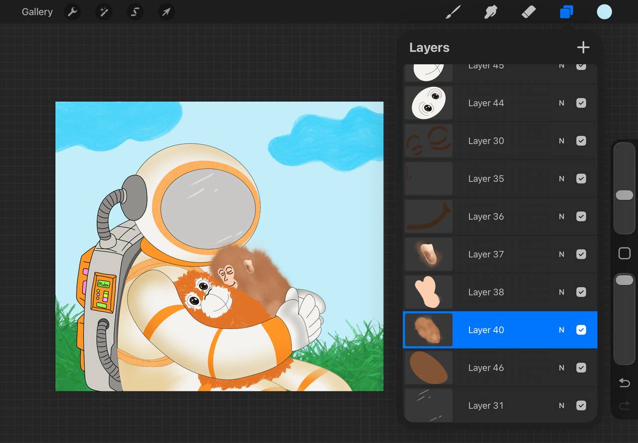Screen dimensions: 638x443
Task: Uncheck visibility for Layer 37
Action: (581, 254)
